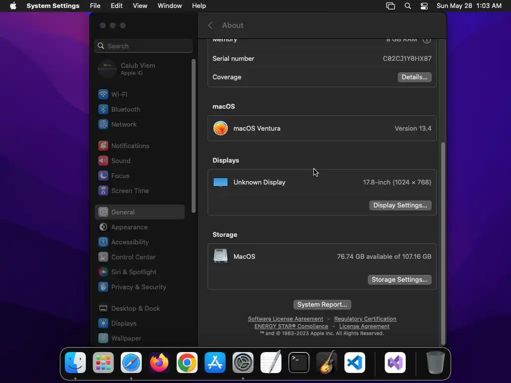Open Regulatory Certification link
Viewport: 511px width, 383px height.
pos(365,319)
